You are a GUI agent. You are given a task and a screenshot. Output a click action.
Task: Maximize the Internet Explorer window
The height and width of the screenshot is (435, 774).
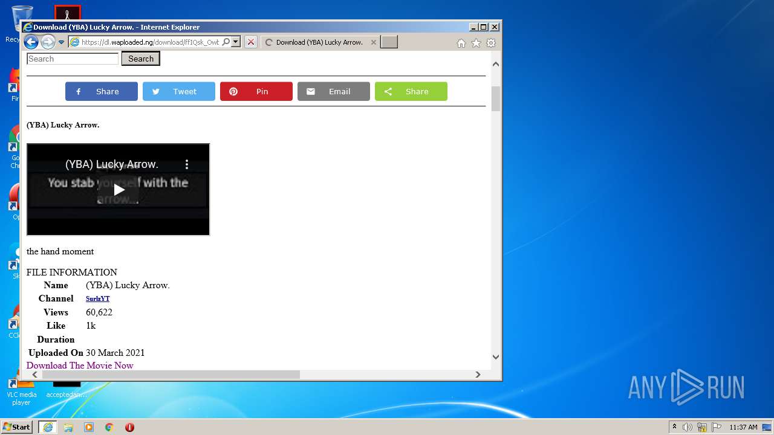point(483,27)
